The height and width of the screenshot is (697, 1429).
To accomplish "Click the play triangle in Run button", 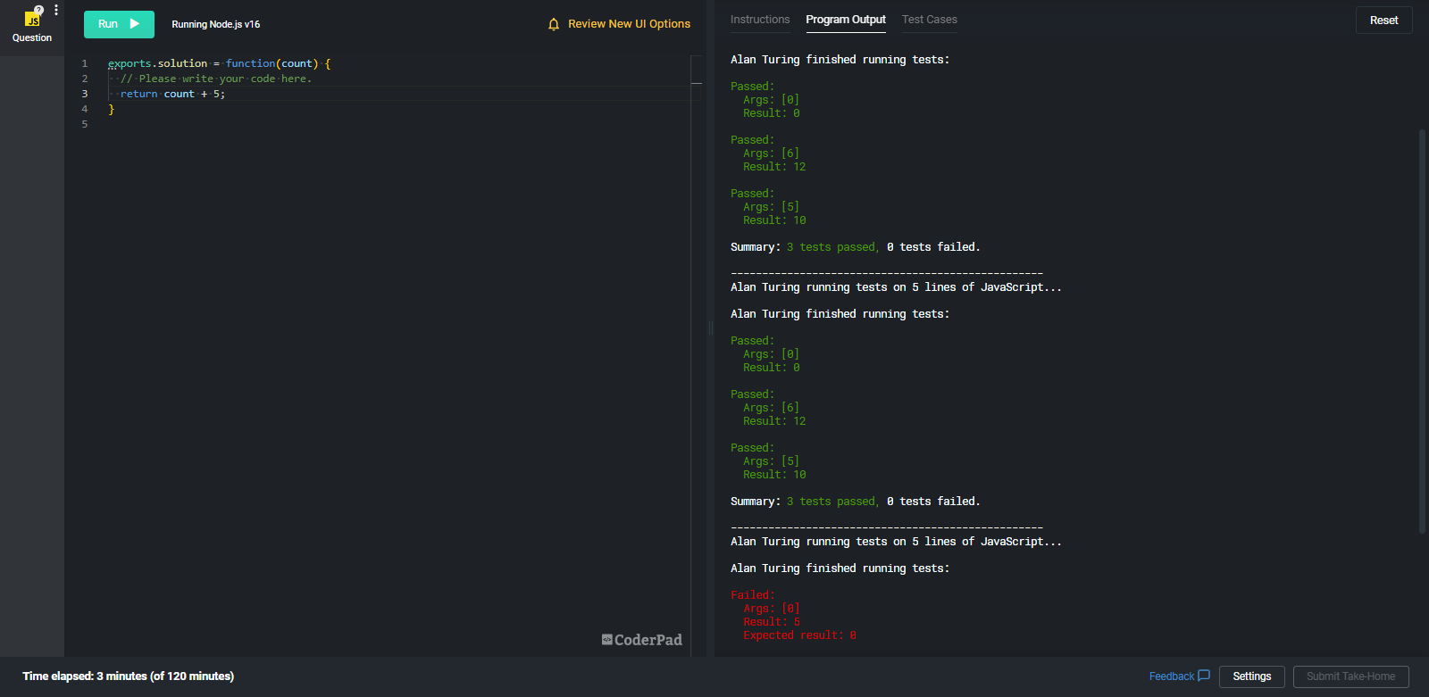I will [x=135, y=24].
